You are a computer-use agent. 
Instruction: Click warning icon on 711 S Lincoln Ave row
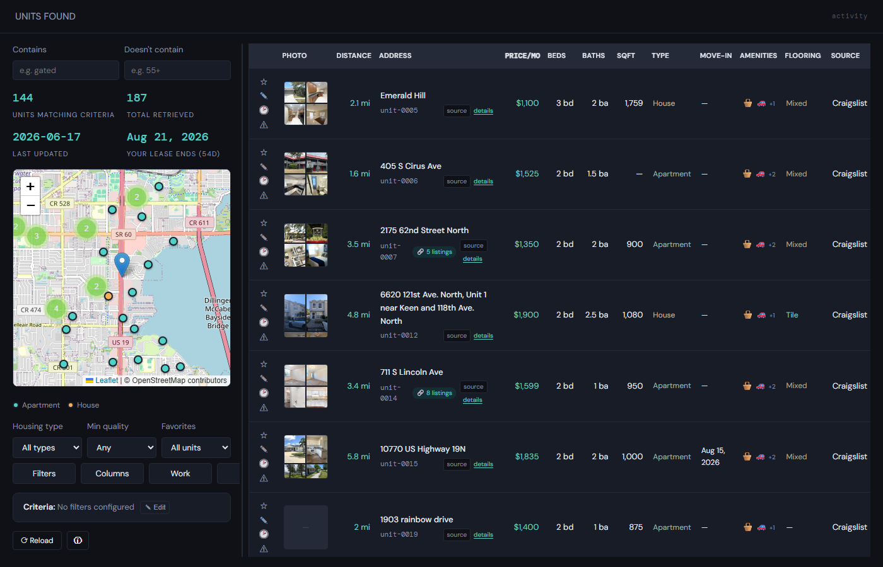click(x=264, y=408)
